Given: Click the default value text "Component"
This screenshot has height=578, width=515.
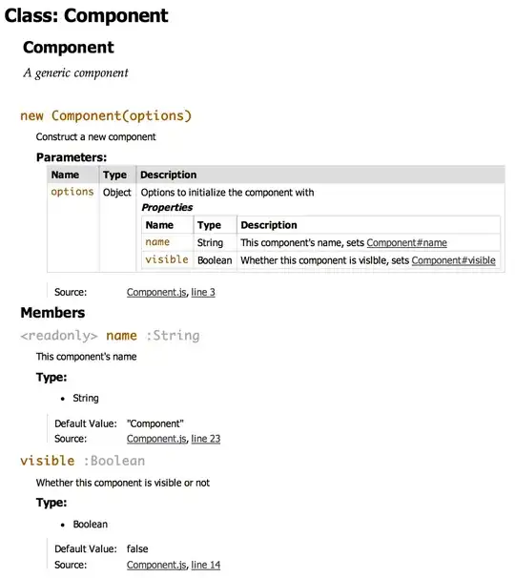Looking at the screenshot, I should point(155,423).
